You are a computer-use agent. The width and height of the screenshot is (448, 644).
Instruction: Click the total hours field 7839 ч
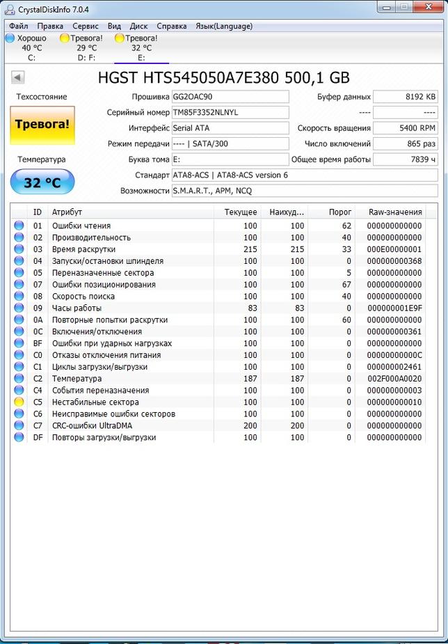(406, 159)
